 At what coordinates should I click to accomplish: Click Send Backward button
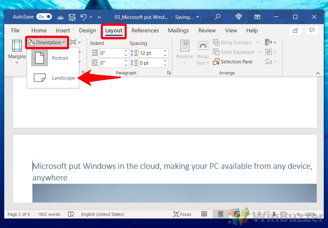pyautogui.click(x=234, y=52)
